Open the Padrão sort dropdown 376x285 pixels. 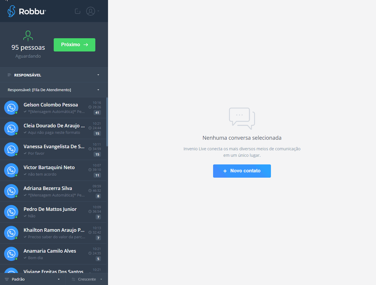tap(32, 279)
